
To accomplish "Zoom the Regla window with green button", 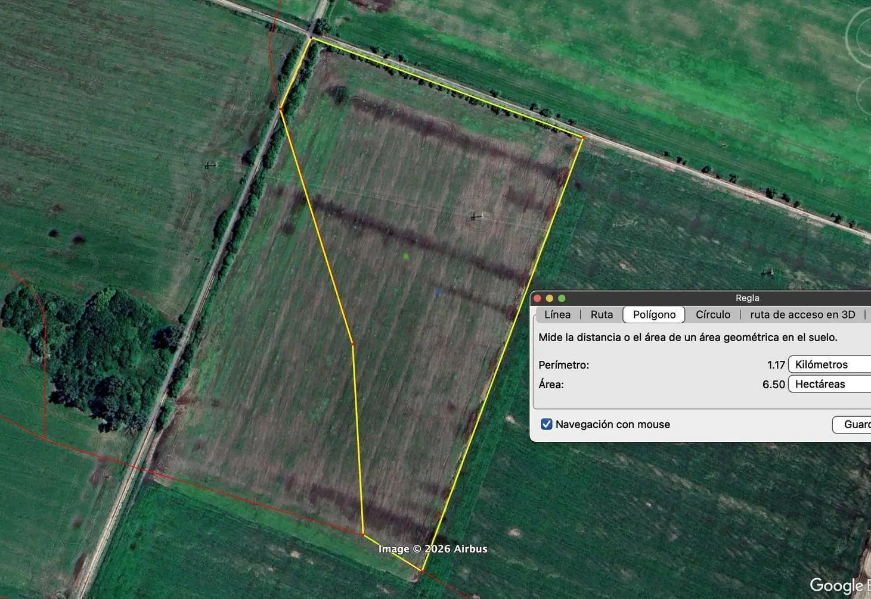I will 561,298.
